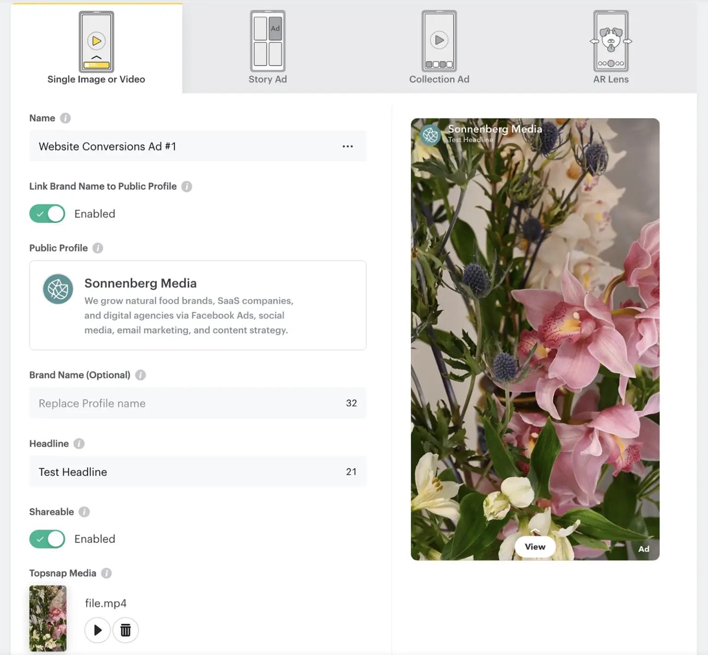Disable Link Brand Name to Public Profile toggle
The width and height of the screenshot is (708, 655).
point(47,214)
